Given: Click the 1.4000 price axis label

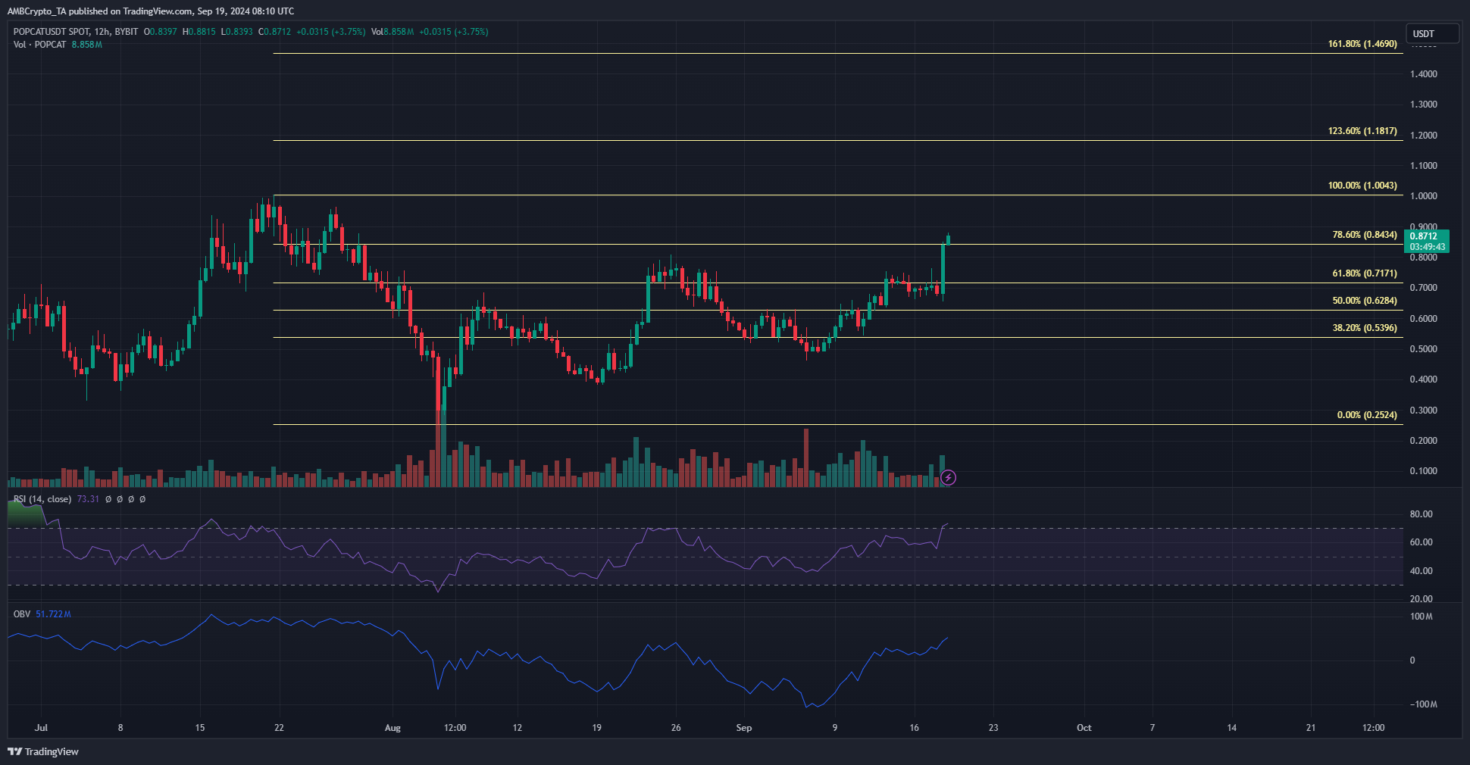Looking at the screenshot, I should [x=1424, y=74].
